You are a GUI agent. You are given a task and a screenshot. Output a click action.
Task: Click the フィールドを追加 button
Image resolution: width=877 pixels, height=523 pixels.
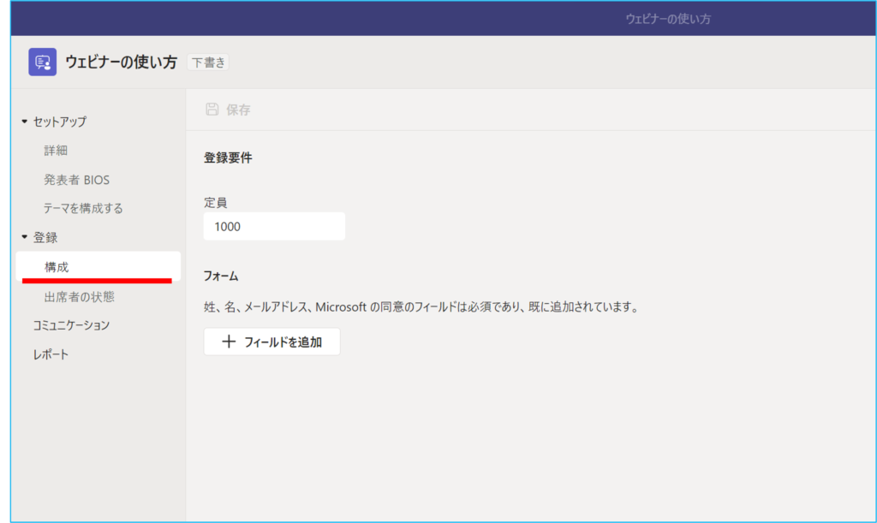click(272, 342)
